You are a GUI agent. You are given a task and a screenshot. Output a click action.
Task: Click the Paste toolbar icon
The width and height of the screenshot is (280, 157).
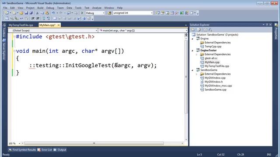coord(47,13)
